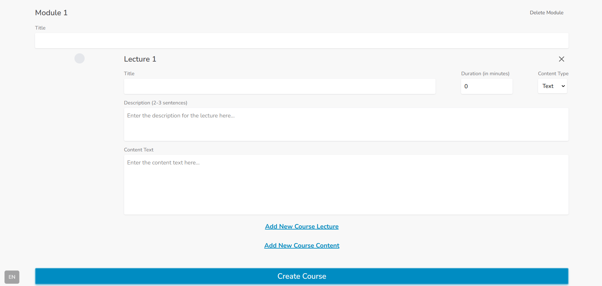
Task: Focus the Content Text textarea
Action: [346, 185]
